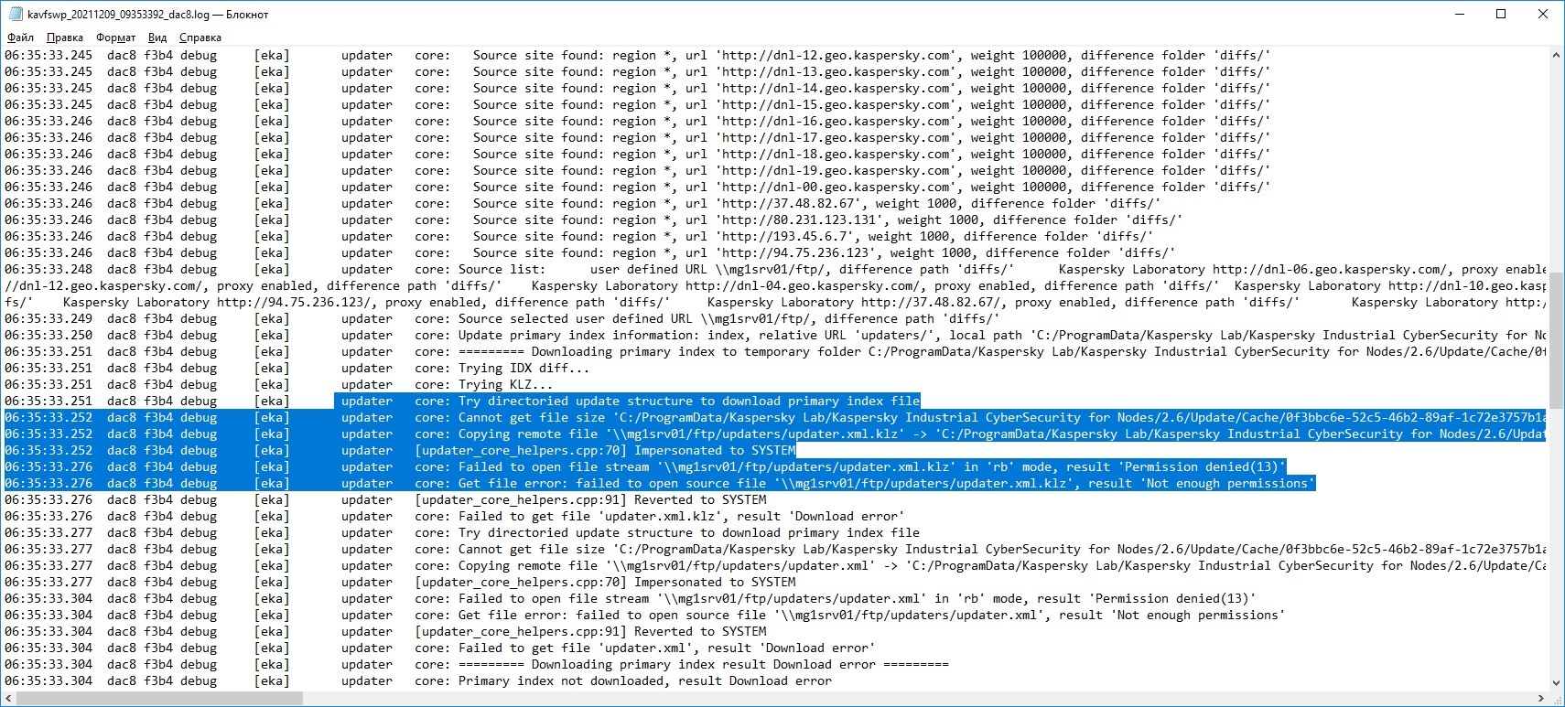
Task: Click the vertical scrollbar down arrow
Action: [x=1556, y=682]
